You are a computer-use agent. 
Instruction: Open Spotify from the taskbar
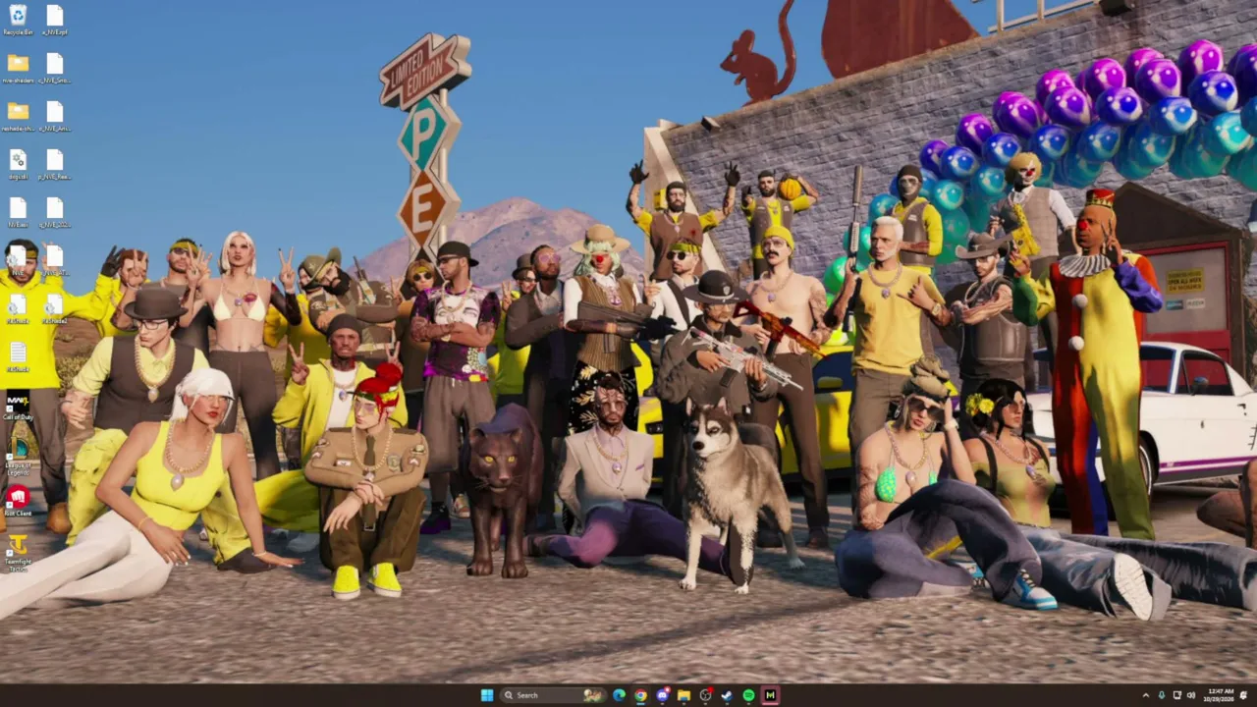(748, 695)
